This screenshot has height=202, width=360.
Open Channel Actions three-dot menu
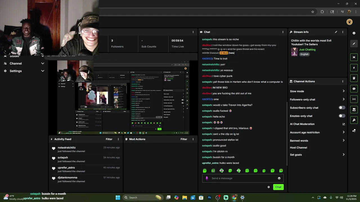[x=343, y=81]
